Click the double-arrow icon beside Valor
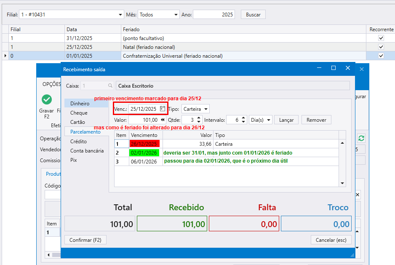395x265 pixels. coord(163,120)
